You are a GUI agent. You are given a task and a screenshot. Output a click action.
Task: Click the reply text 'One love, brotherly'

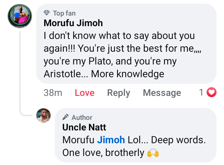[103, 153]
